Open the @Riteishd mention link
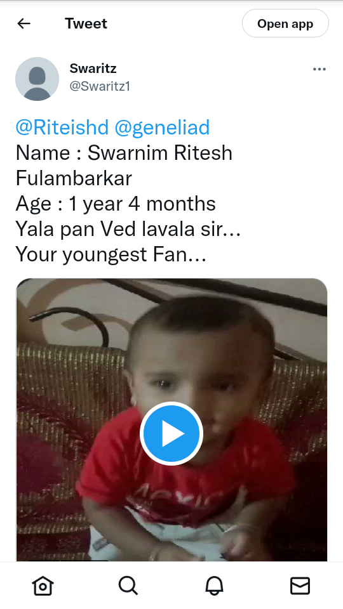Image resolution: width=343 pixels, height=609 pixels. point(62,128)
